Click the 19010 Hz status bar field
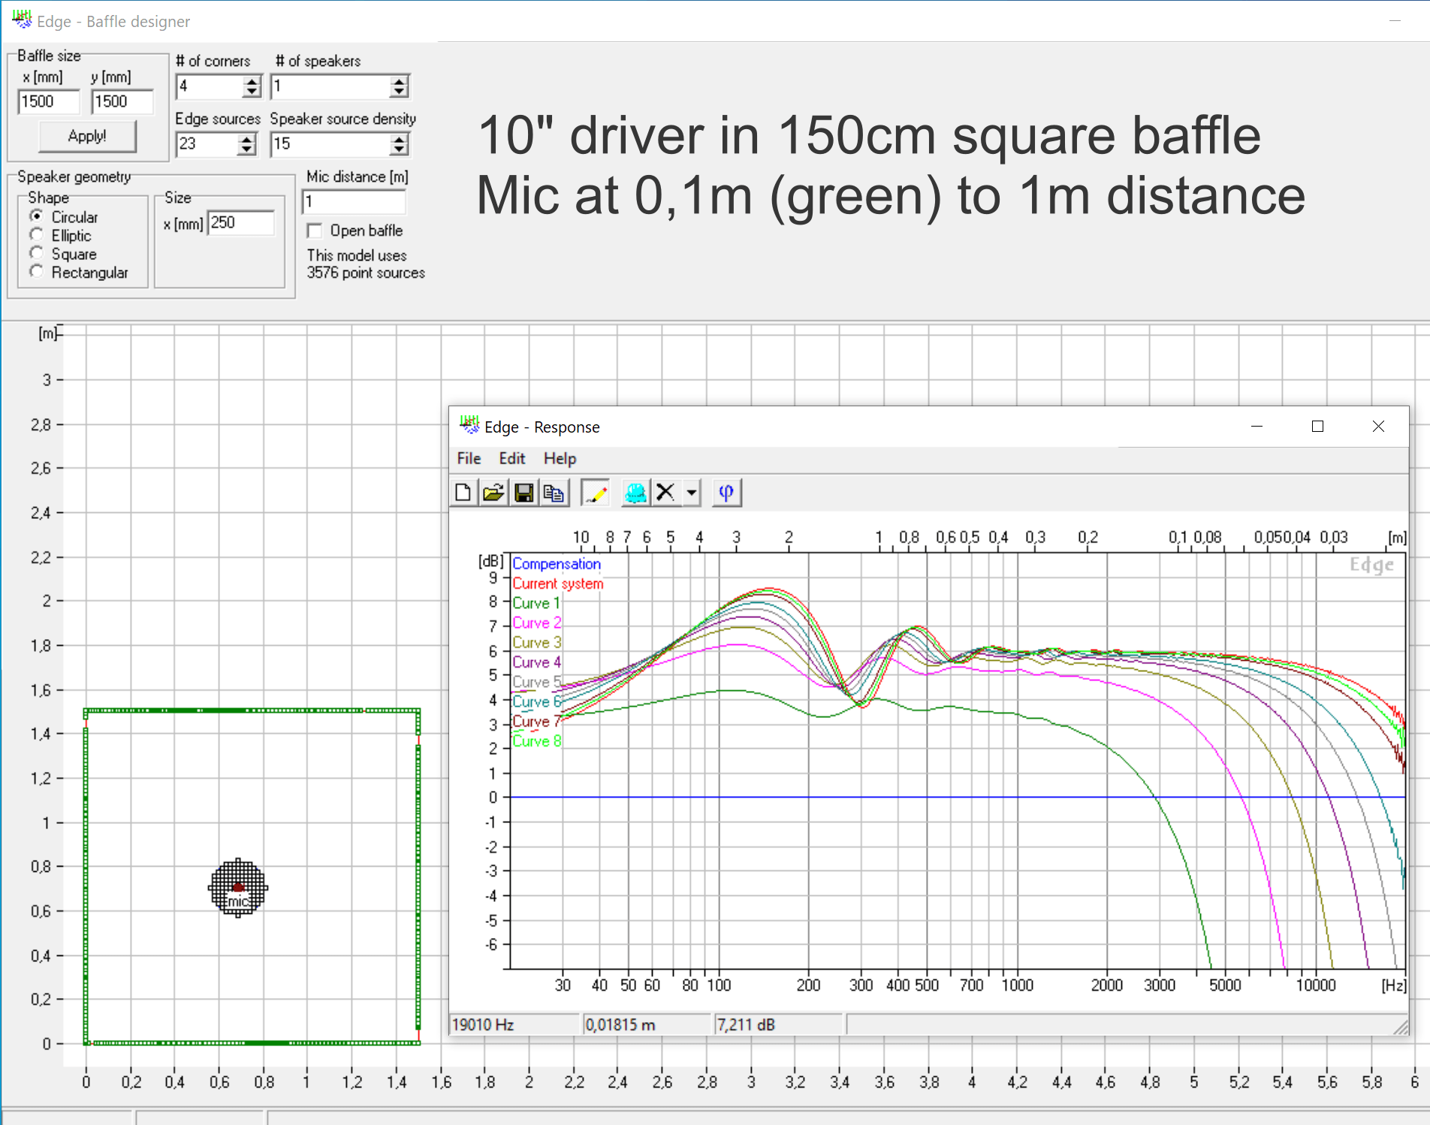Screen dimensions: 1430x1125 click(x=514, y=1024)
